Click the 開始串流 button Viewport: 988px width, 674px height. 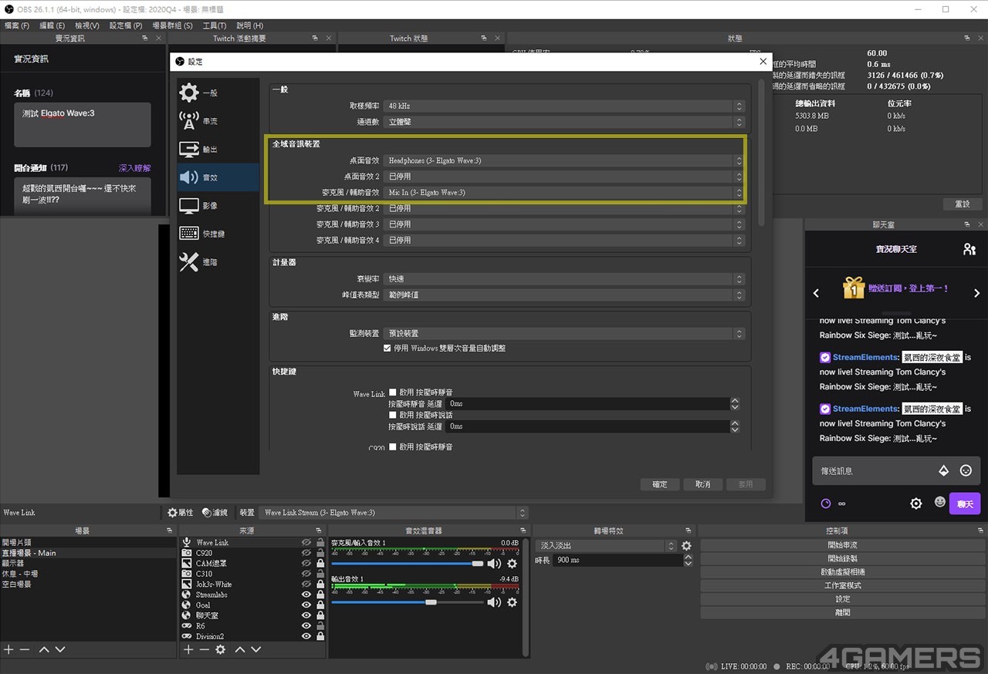click(x=842, y=545)
